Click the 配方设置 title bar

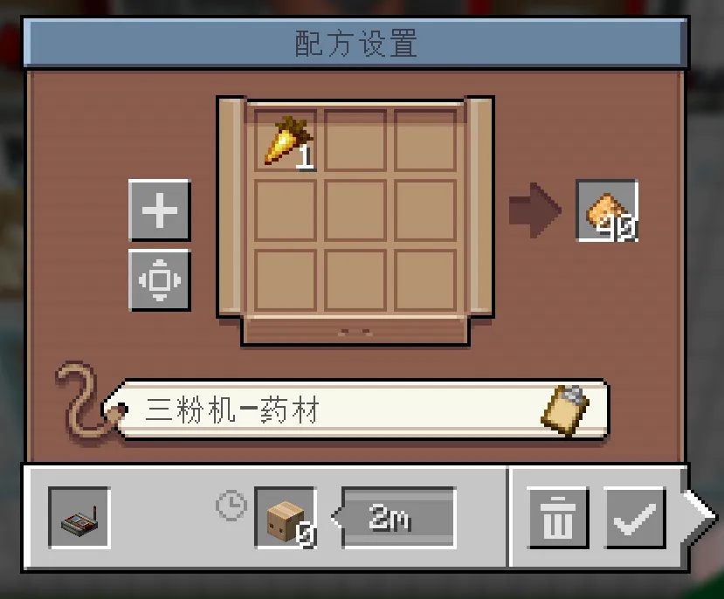pos(355,43)
